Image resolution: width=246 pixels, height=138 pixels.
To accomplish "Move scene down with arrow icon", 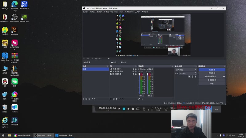I will click(95, 99).
